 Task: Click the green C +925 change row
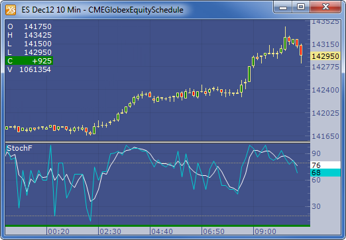click(29, 61)
